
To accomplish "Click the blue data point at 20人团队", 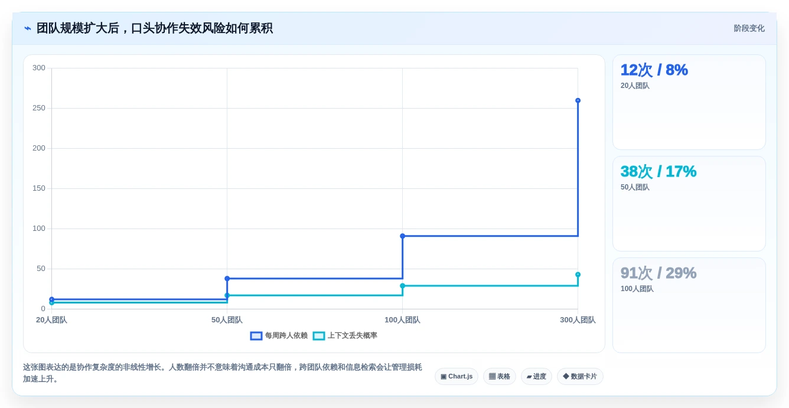I will 51,299.
